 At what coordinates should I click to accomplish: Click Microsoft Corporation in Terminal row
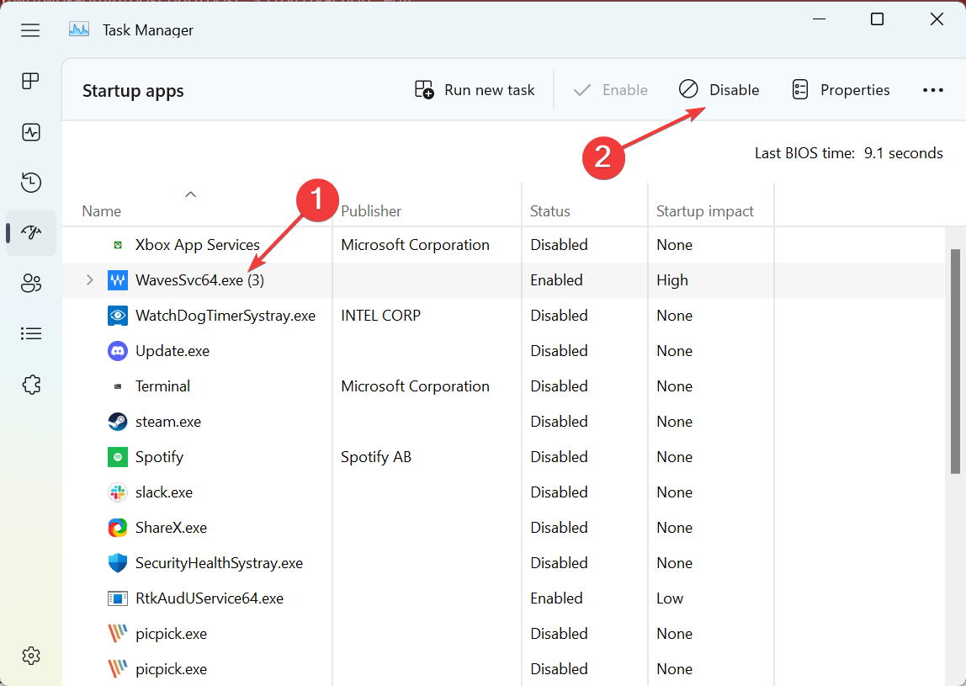tap(415, 386)
